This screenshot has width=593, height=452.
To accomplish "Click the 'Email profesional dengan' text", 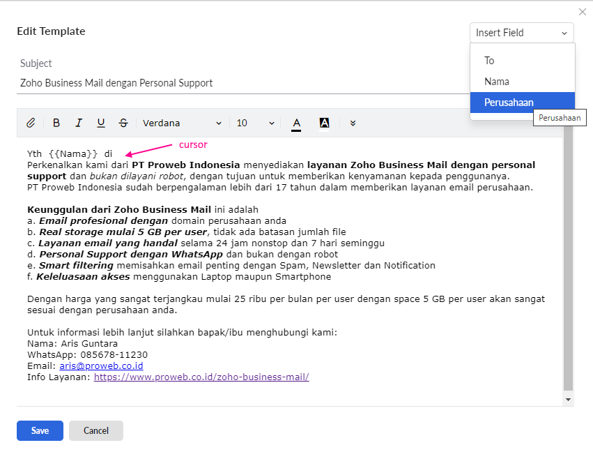I will click(104, 220).
